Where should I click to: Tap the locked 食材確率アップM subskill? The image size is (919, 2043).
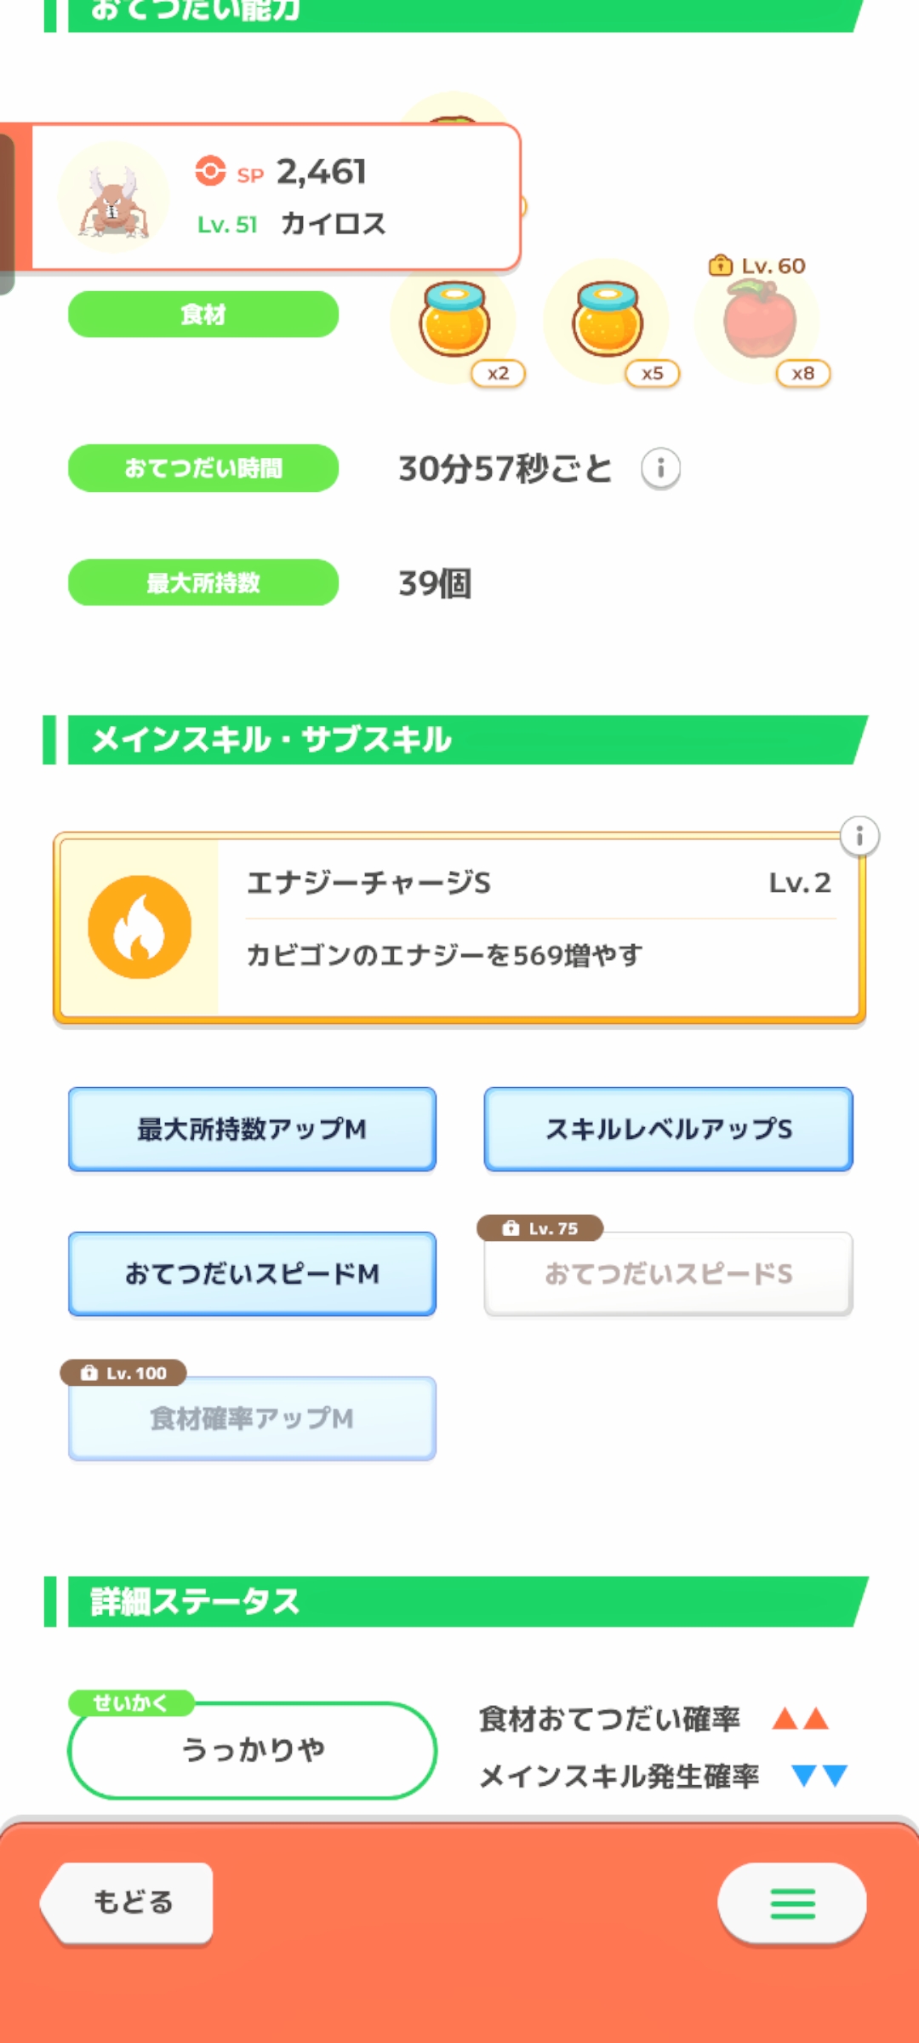(252, 1418)
